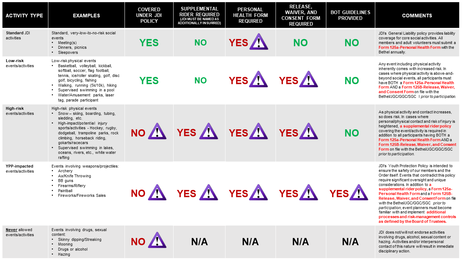This screenshot has width=462, height=260.
Task: Click High-risk row Covered Under JDI warning icon
Action: pos(157,132)
